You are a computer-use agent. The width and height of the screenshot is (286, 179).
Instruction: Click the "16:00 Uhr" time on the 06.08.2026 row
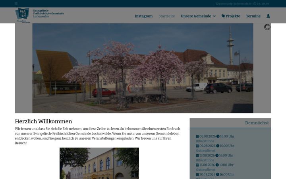point(227,136)
